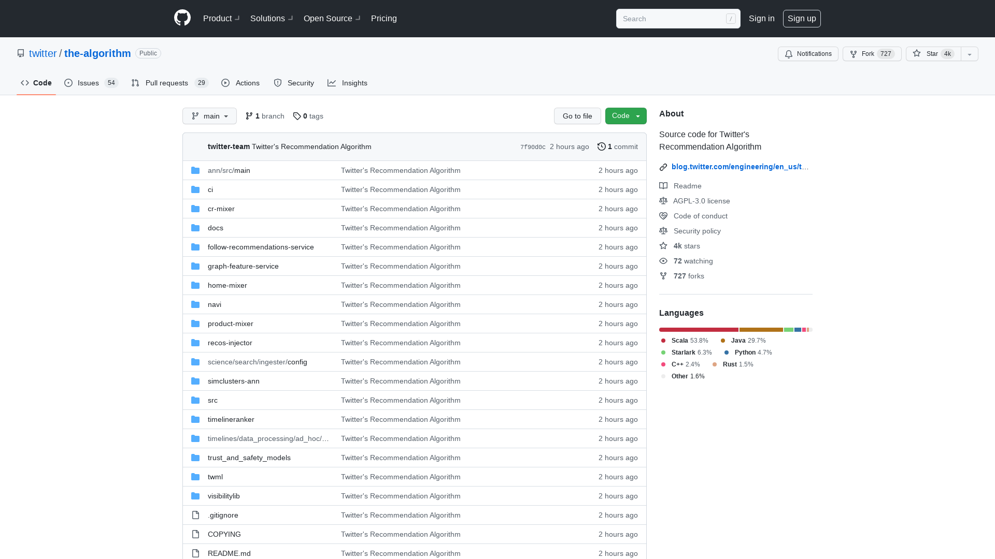
Task: Click the ci folder icon
Action: click(x=195, y=189)
